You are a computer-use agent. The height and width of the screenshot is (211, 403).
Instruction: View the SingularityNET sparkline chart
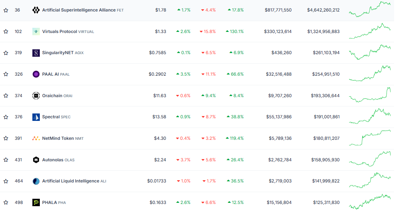tap(370, 52)
